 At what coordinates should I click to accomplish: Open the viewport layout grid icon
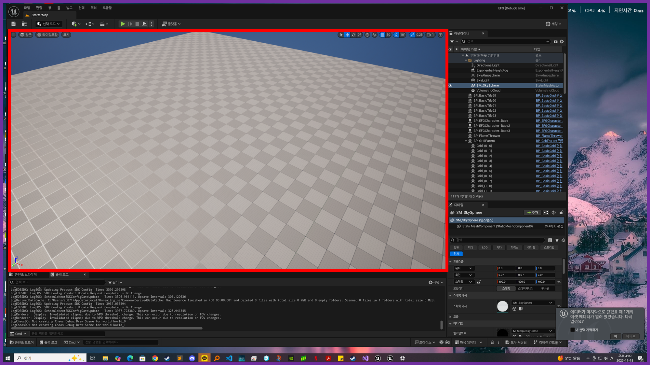click(x=441, y=35)
